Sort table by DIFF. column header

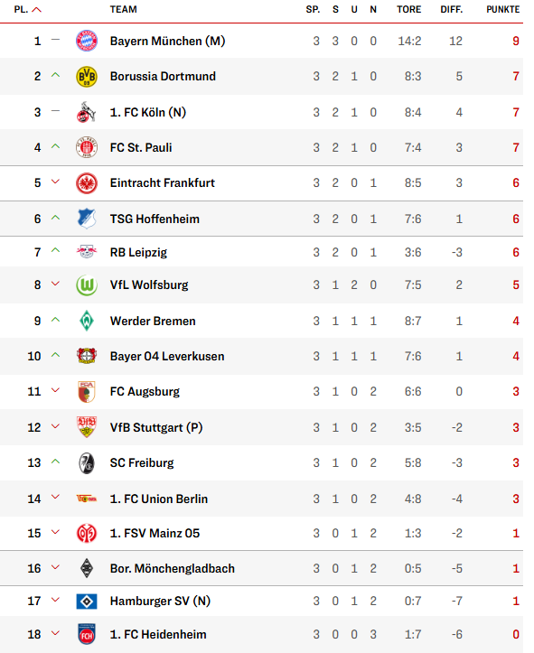(452, 9)
